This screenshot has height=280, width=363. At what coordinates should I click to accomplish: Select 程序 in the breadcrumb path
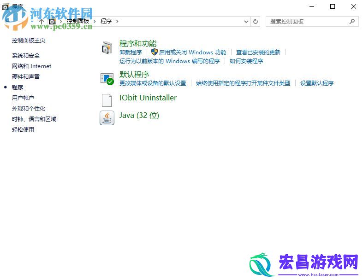106,21
